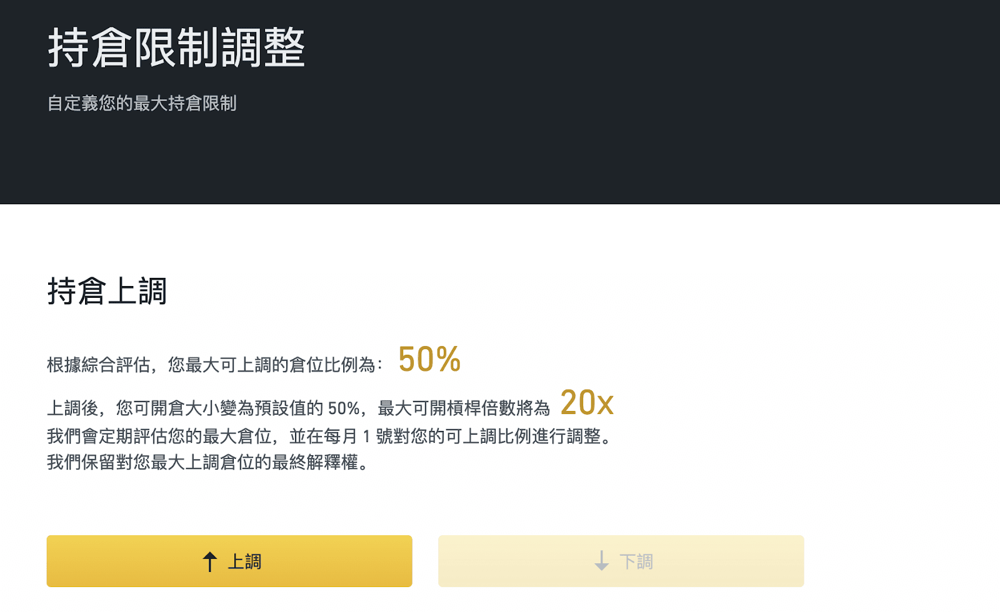Click the 上調 label text in yellow button
This screenshot has height=612, width=1000.
click(x=244, y=561)
